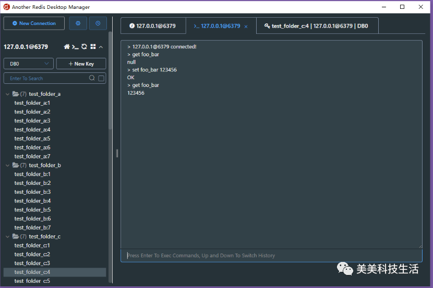Click the search magnifier icon
This screenshot has width=433, height=288.
coord(92,78)
